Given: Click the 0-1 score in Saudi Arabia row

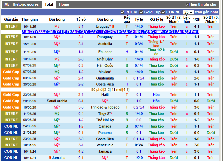Looking at the screenshot, I should tap(81, 101).
